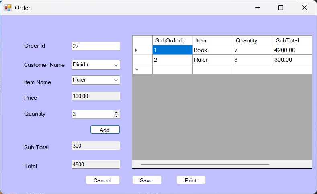Image resolution: width=317 pixels, height=194 pixels.
Task: Select the Ruler cell in the grid
Action: pyautogui.click(x=212, y=60)
